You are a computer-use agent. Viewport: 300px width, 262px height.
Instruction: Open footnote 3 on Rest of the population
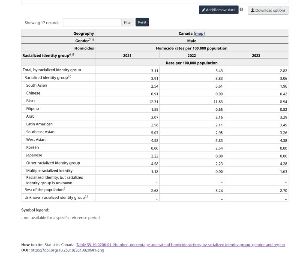tap(64, 189)
